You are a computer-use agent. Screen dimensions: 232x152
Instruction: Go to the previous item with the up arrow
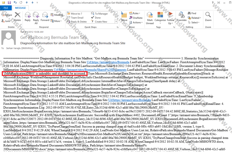point(27,3)
